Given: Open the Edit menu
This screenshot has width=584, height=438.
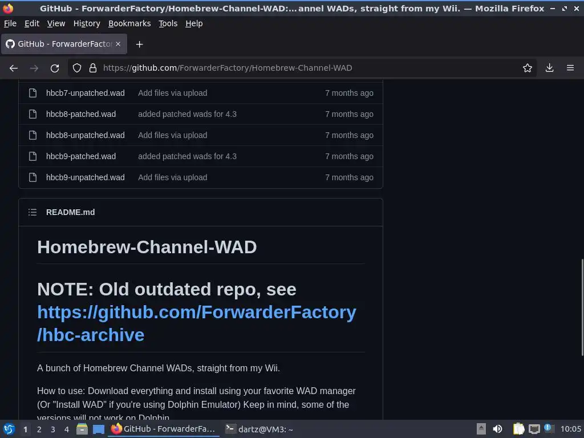Looking at the screenshot, I should click(32, 23).
